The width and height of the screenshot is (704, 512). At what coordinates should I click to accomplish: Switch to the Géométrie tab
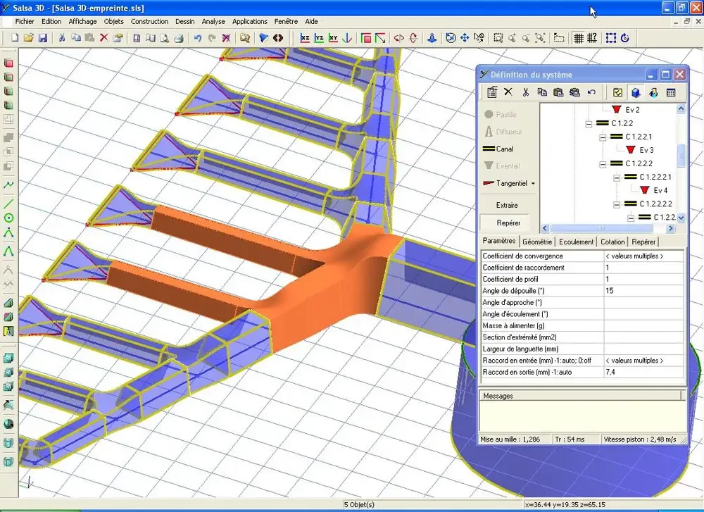click(537, 242)
